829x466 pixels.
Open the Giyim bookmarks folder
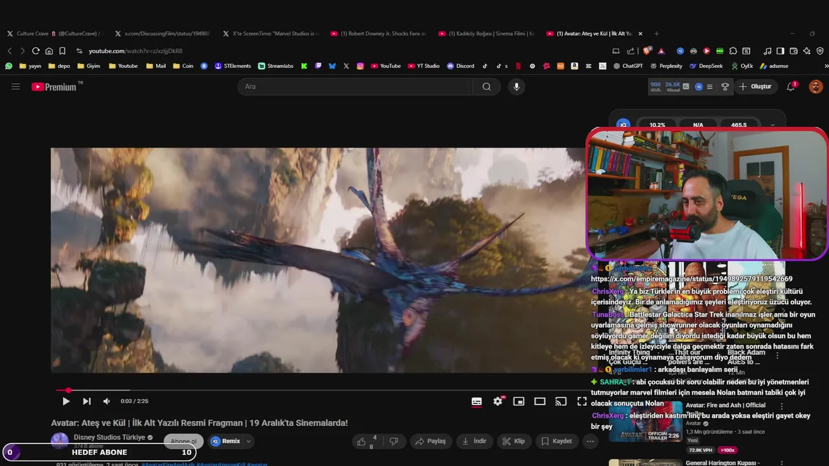pos(89,66)
